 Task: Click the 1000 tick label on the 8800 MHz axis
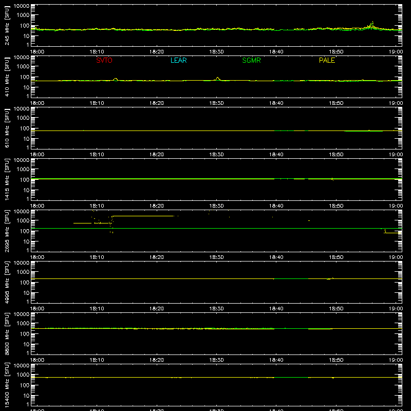[23, 324]
